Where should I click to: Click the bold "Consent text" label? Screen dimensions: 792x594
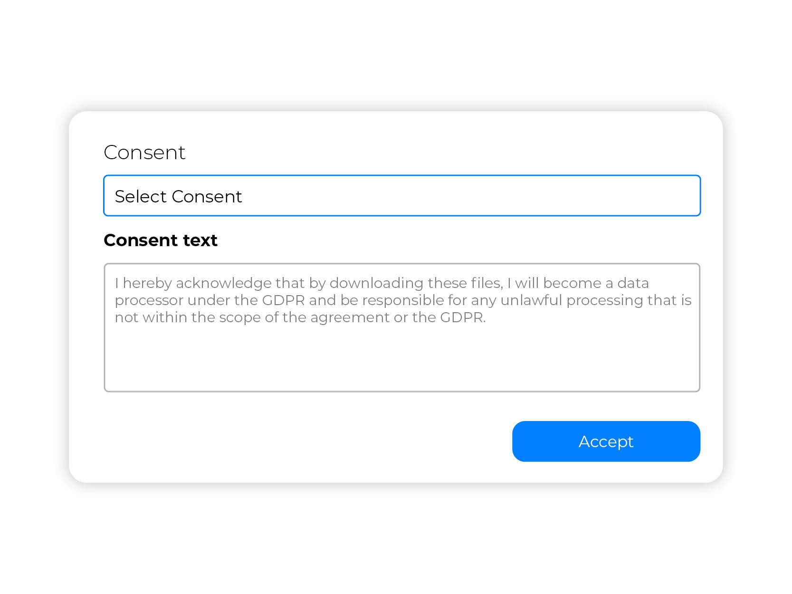[x=161, y=240]
